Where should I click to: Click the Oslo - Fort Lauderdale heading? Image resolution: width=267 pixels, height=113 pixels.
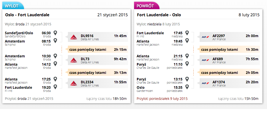[x=27, y=15]
